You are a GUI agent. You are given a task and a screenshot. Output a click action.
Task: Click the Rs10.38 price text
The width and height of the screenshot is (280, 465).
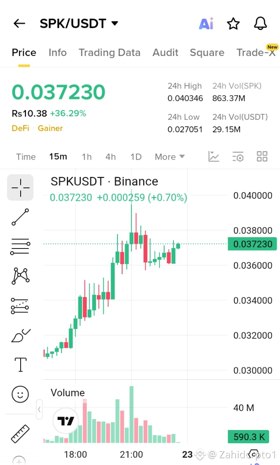(29, 113)
